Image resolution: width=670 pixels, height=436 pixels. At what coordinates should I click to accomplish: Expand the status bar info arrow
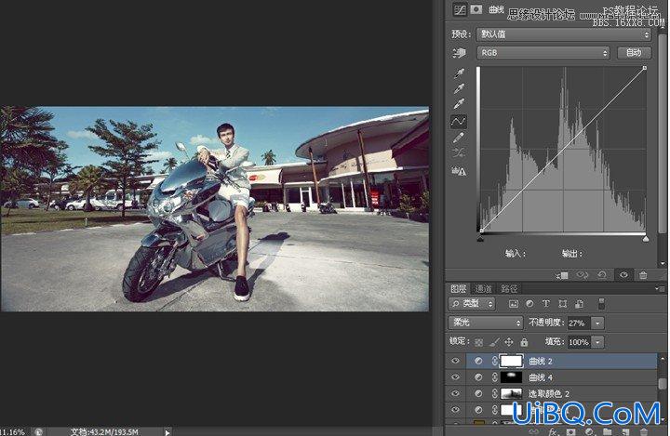point(167,432)
